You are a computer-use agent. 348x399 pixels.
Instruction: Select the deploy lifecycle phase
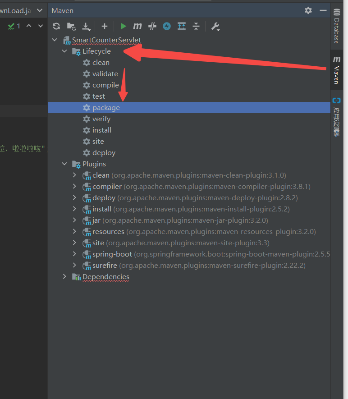point(189,153)
